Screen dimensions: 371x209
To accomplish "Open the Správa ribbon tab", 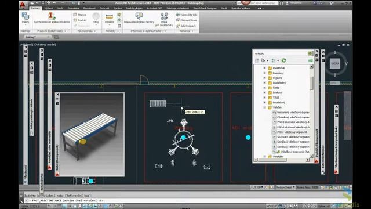I will 118,8.
